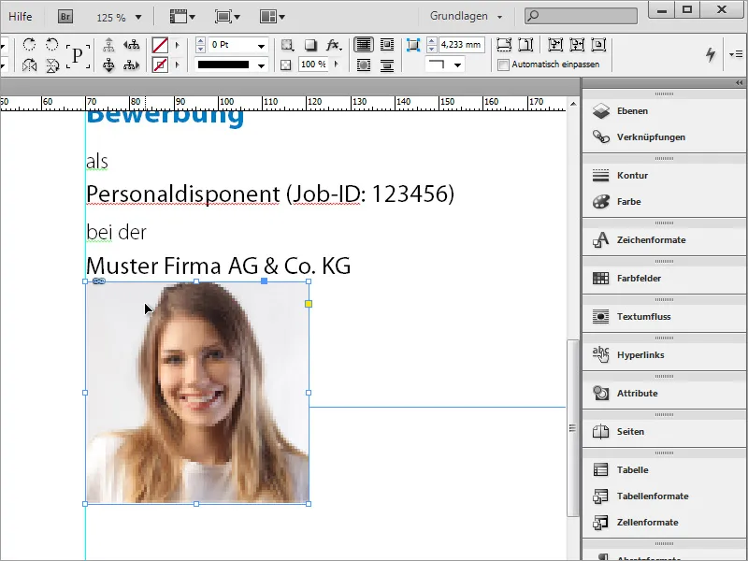
Task: Open the corner shape dropdown
Action: click(x=444, y=65)
